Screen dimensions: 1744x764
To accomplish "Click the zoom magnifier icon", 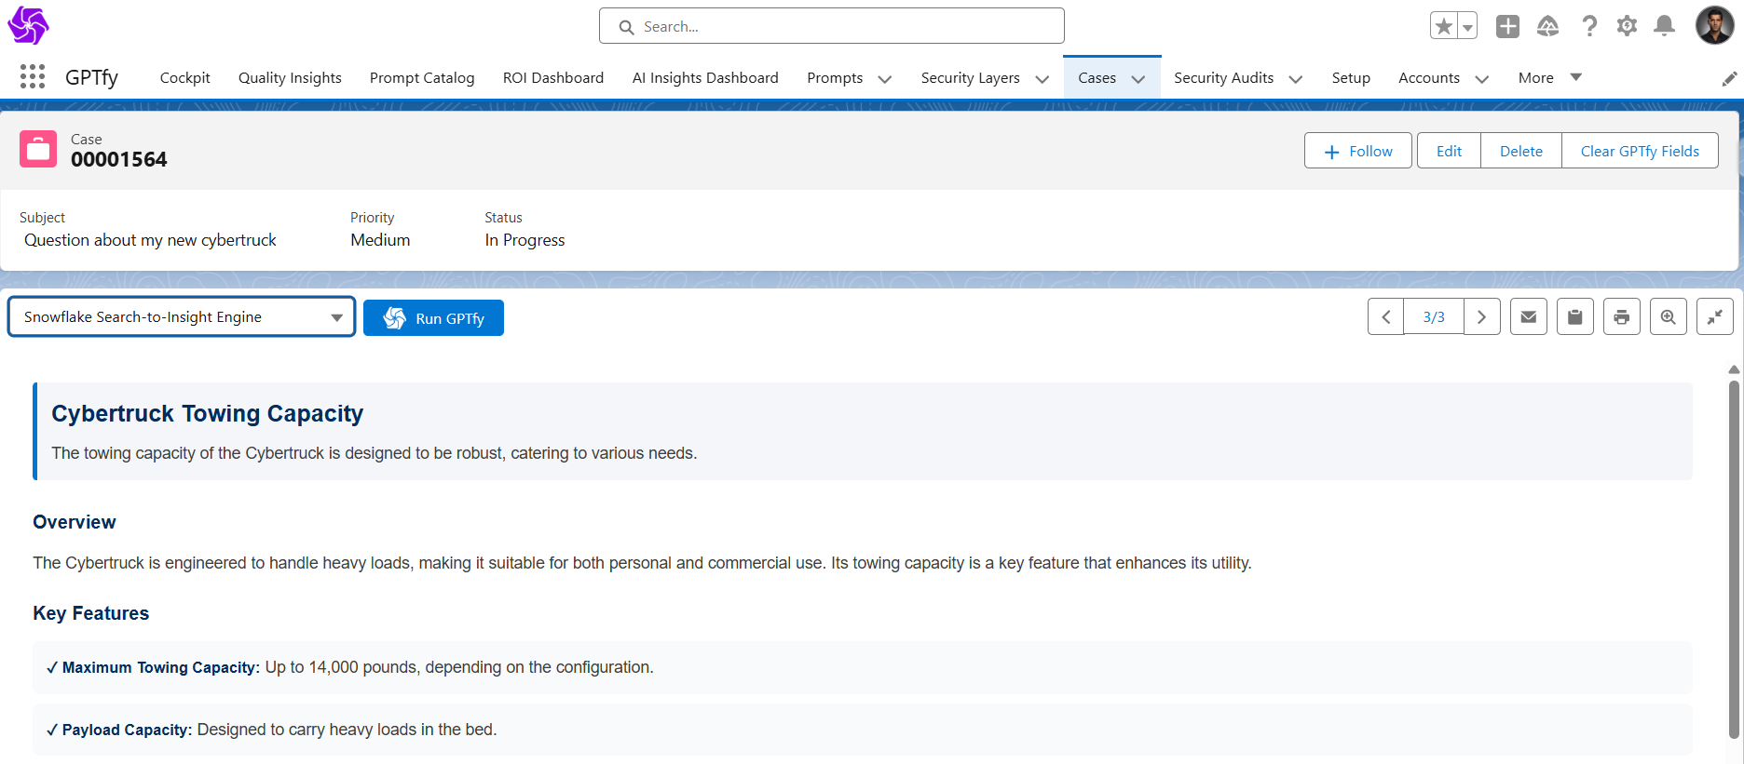I will [x=1668, y=317].
